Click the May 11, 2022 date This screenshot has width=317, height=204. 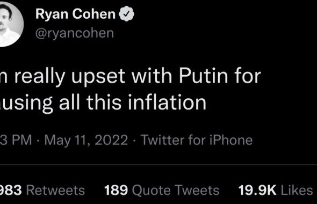coord(87,140)
